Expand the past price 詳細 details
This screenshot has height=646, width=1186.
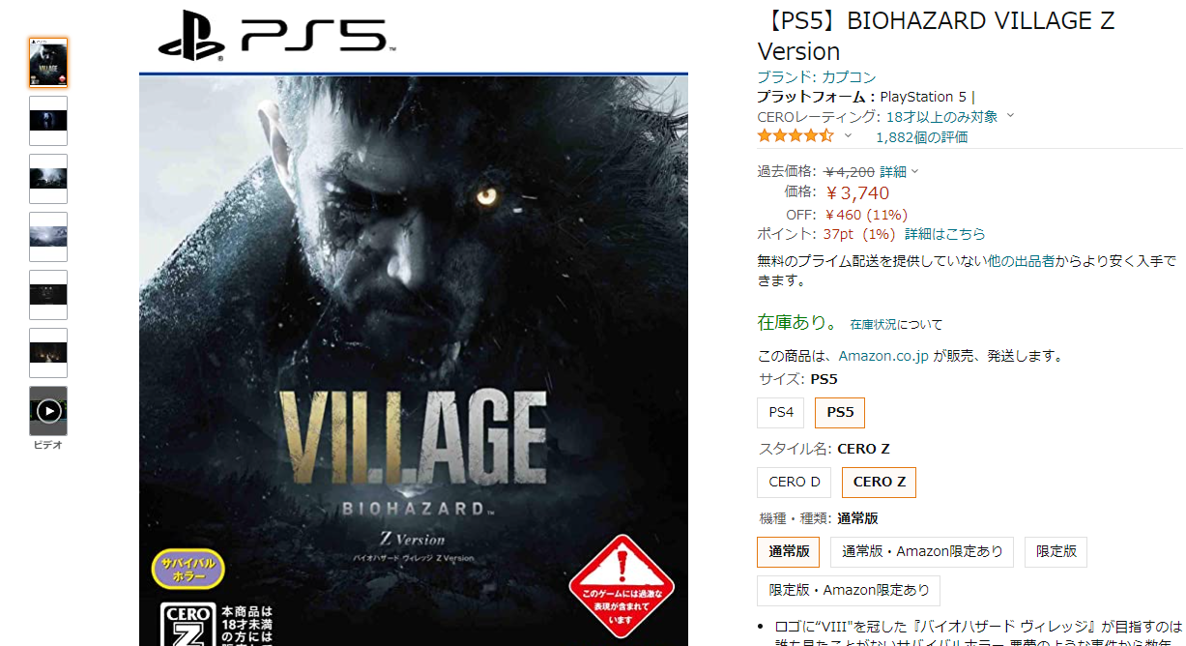pos(899,171)
